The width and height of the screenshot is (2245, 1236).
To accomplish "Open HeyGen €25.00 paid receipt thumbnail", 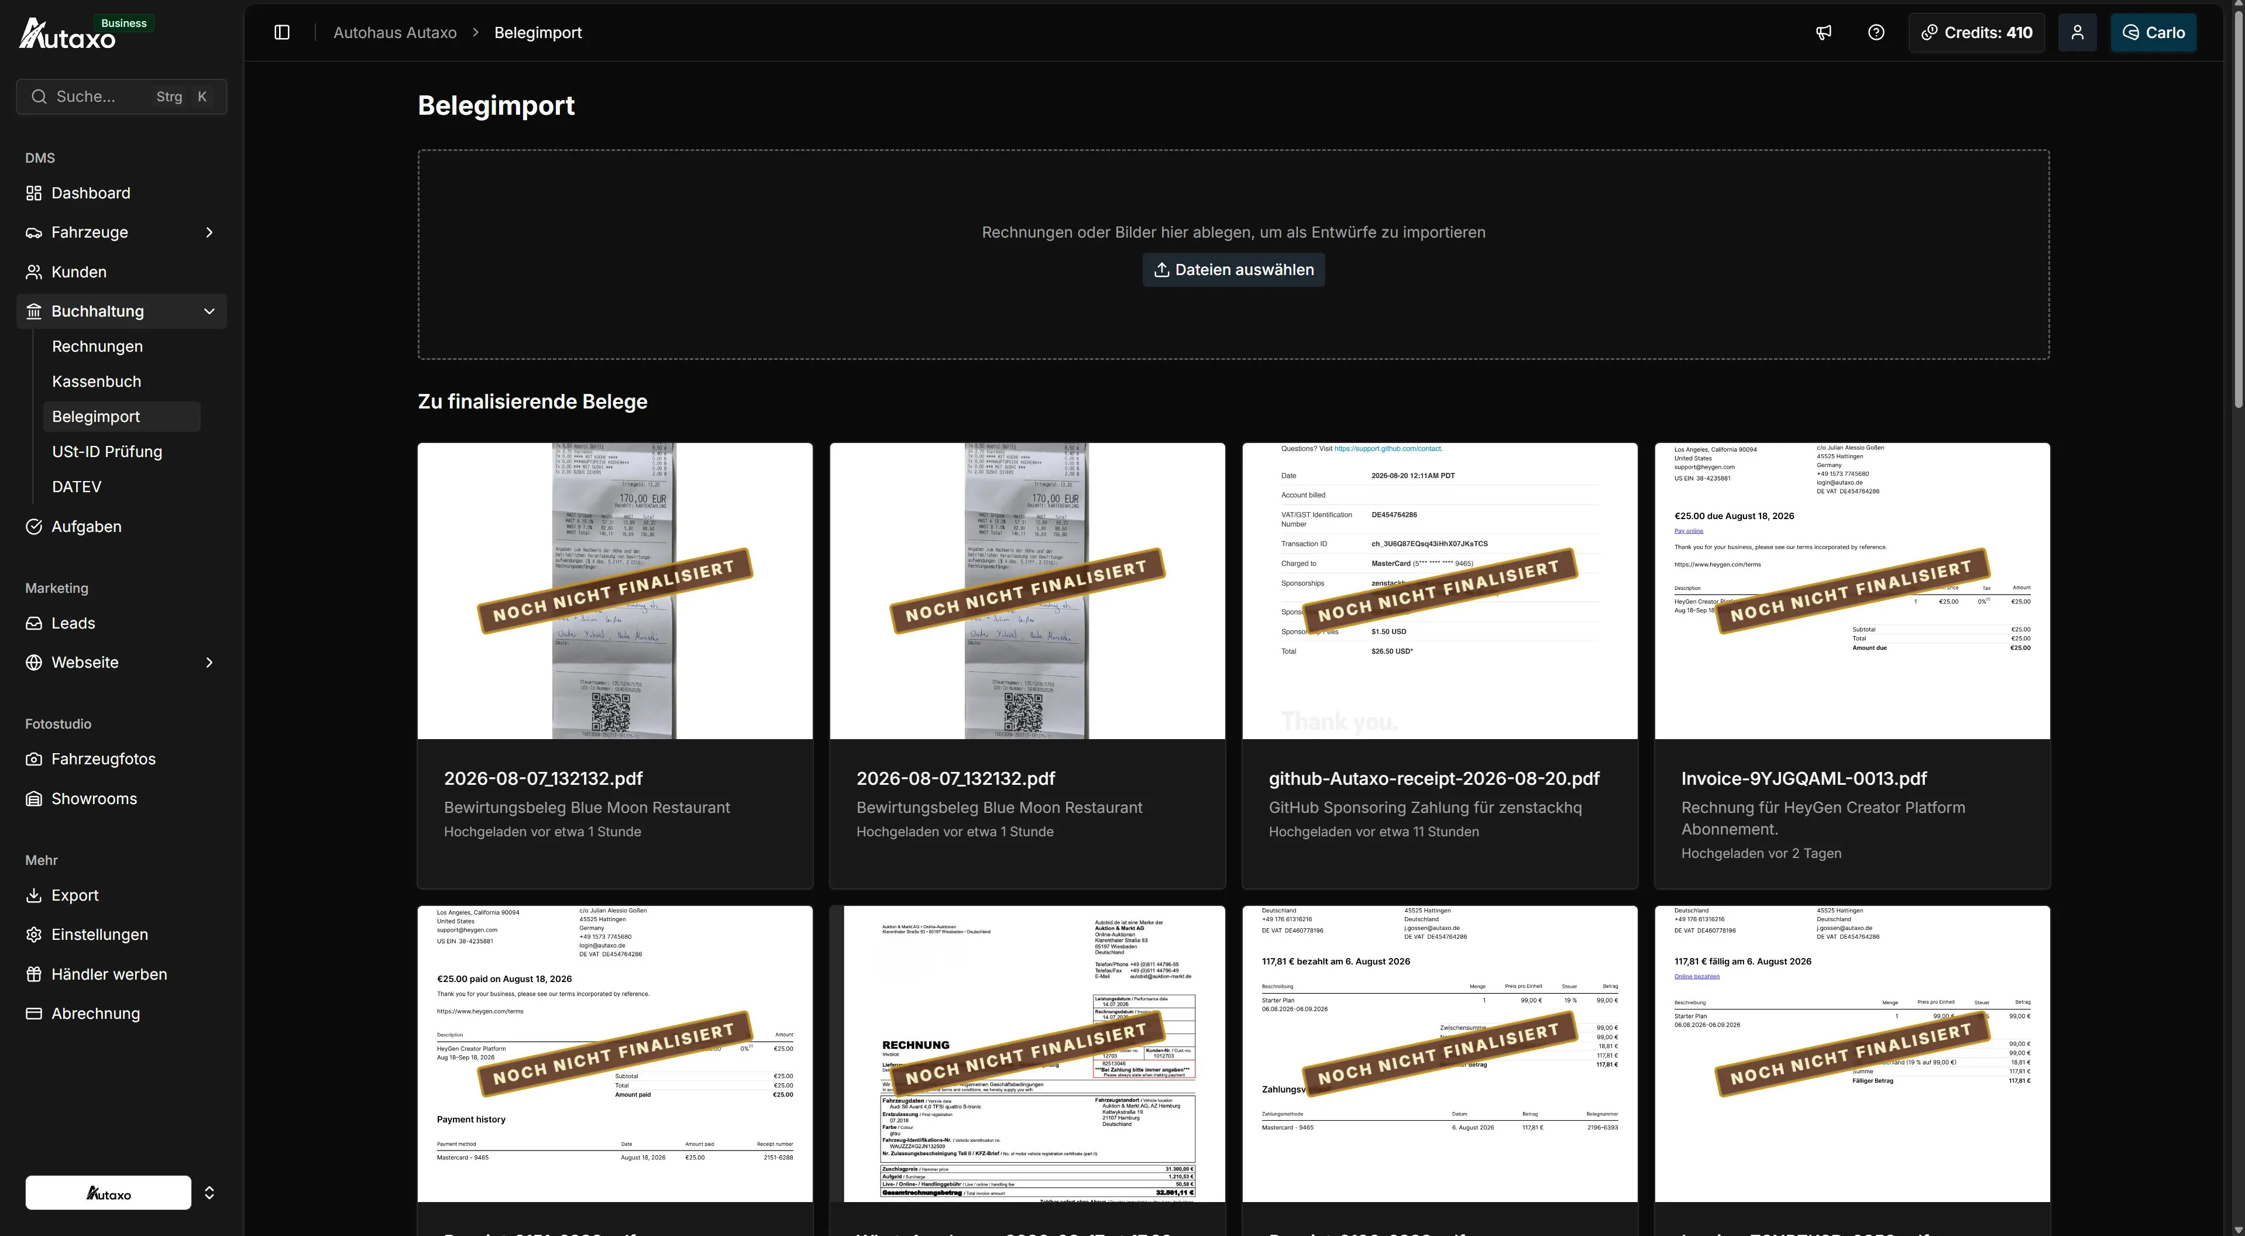I will point(616,1054).
